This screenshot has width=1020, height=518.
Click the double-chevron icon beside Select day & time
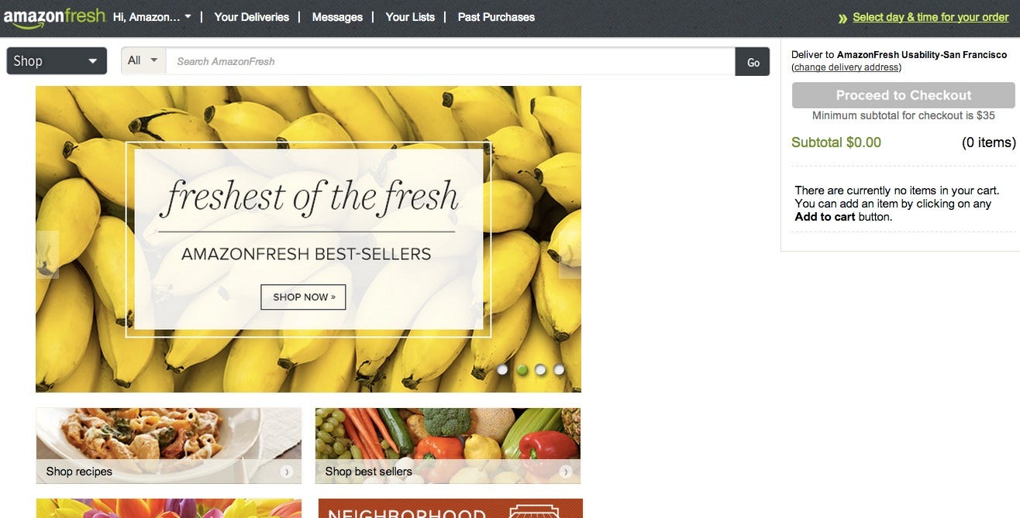coord(843,18)
